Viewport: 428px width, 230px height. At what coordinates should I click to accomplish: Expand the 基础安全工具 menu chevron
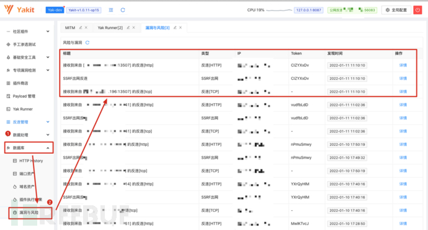48,57
